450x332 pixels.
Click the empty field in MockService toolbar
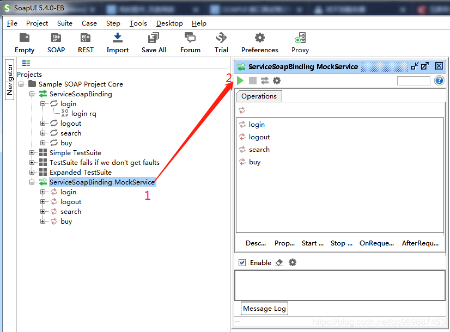pos(413,81)
